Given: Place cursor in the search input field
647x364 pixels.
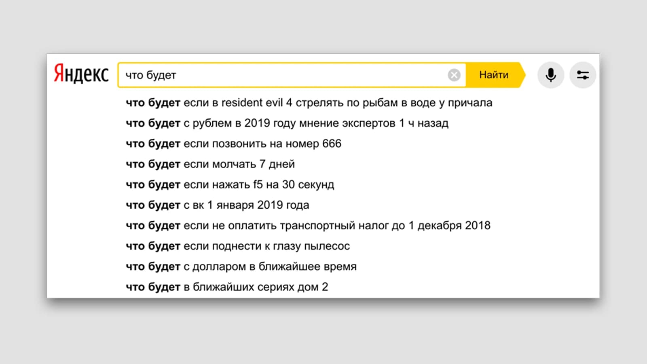Looking at the screenshot, I should [283, 74].
